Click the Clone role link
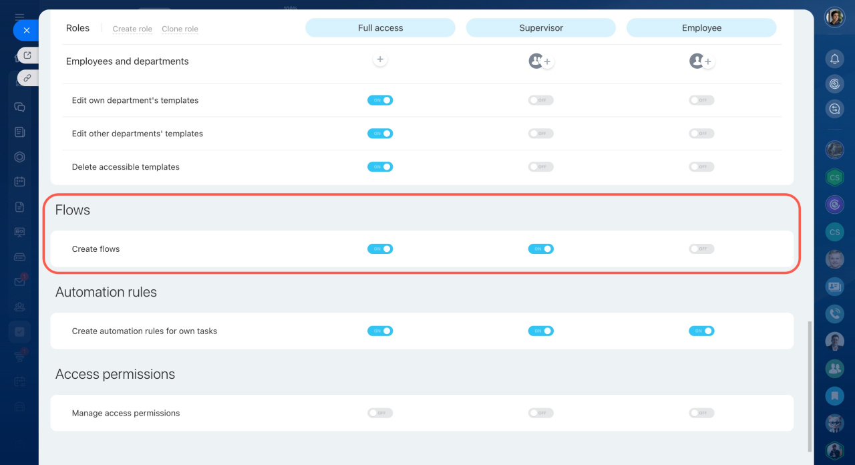Screen dimensions: 855x465 (x=180, y=29)
